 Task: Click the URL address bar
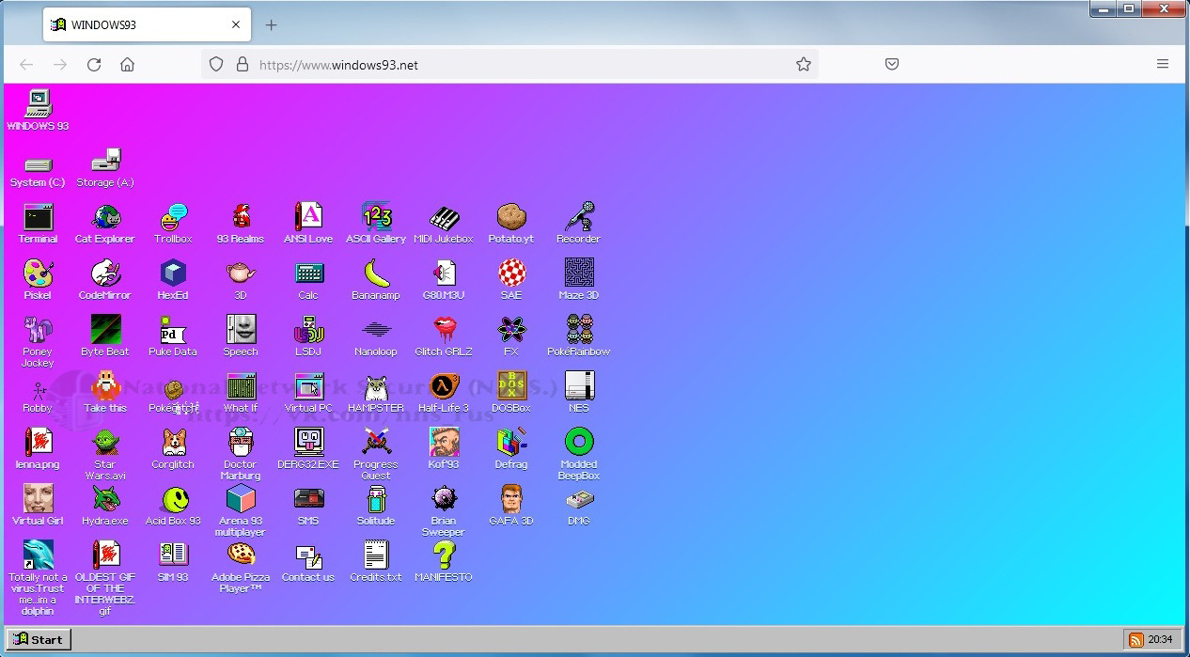(x=509, y=64)
